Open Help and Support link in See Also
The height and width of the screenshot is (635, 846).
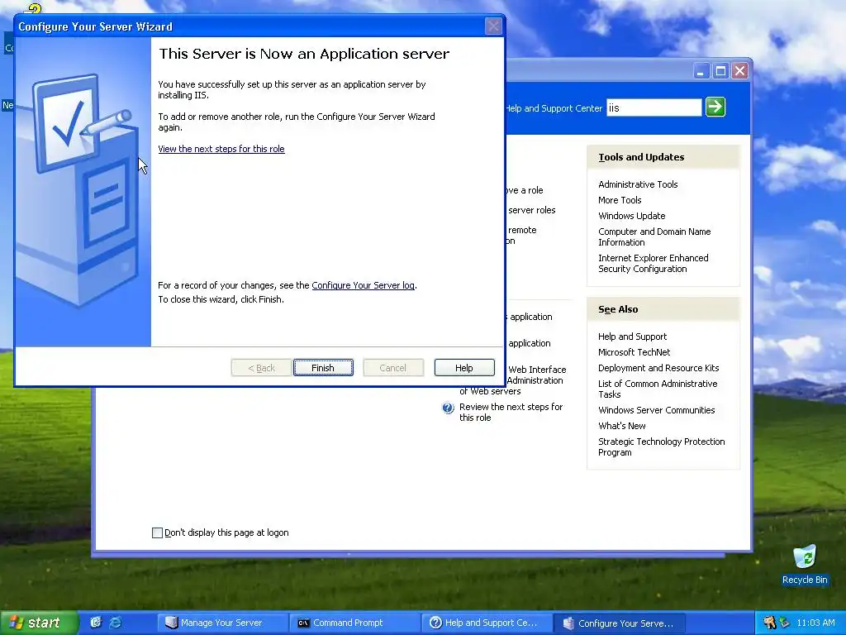point(632,337)
